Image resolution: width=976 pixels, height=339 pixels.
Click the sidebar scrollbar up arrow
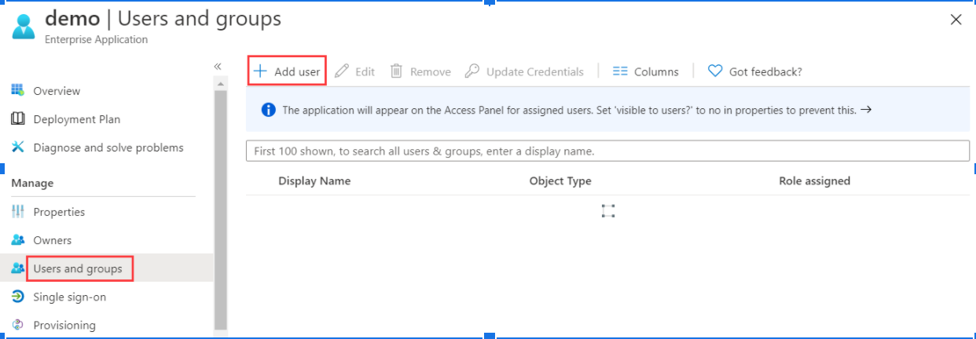pyautogui.click(x=220, y=83)
